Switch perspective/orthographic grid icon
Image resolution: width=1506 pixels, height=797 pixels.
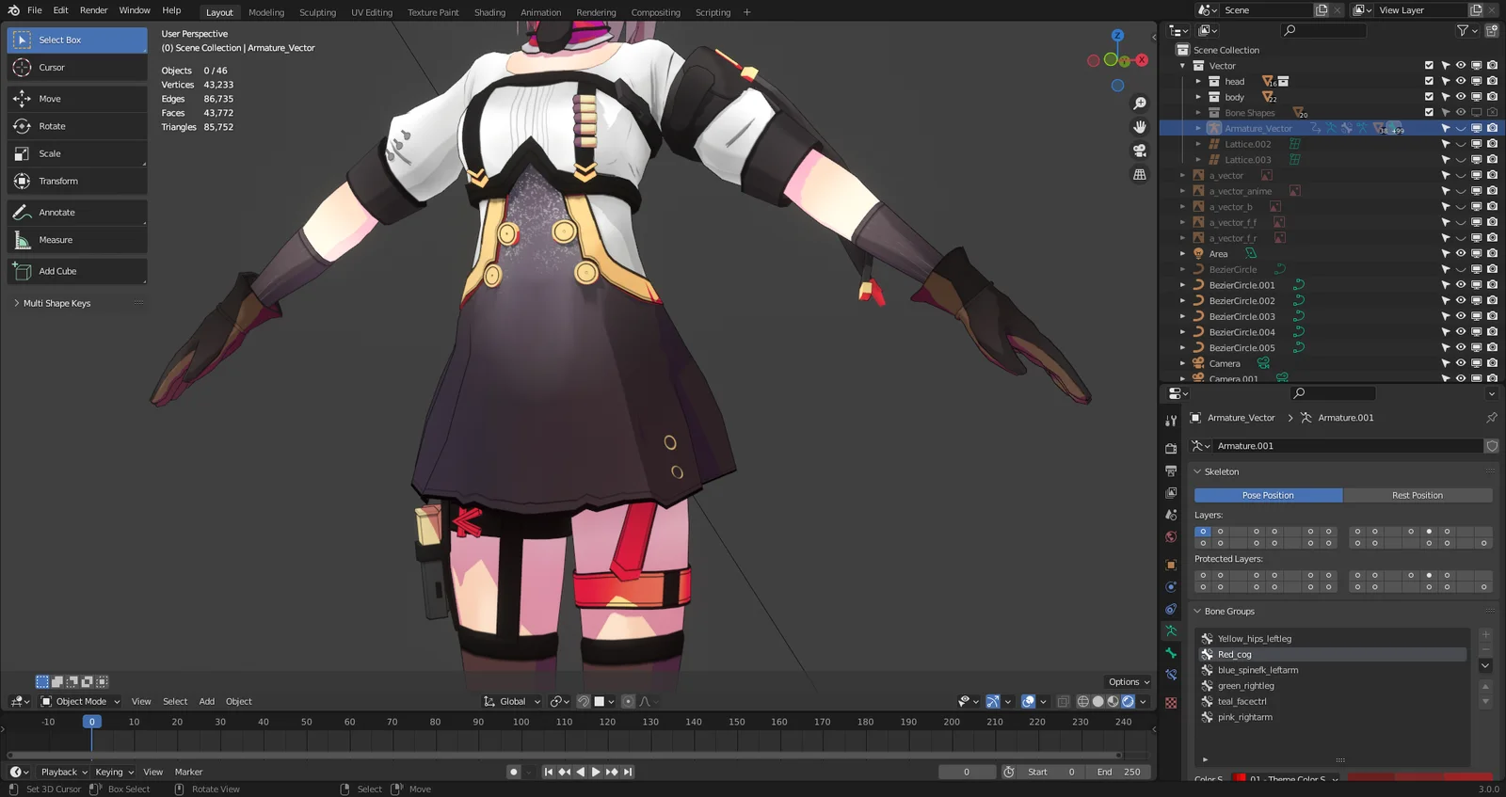tap(1140, 174)
